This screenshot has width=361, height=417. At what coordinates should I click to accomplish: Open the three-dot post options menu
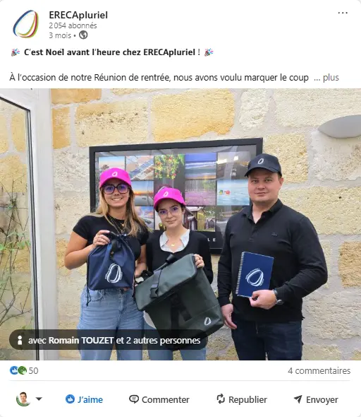[343, 13]
